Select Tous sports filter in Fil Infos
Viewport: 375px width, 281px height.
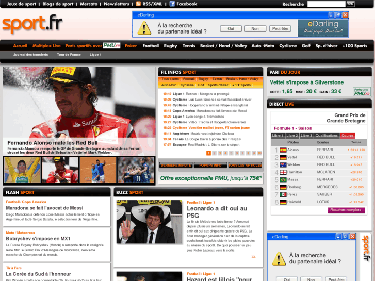point(170,79)
